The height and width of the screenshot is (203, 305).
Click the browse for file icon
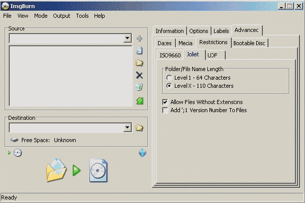click(139, 51)
